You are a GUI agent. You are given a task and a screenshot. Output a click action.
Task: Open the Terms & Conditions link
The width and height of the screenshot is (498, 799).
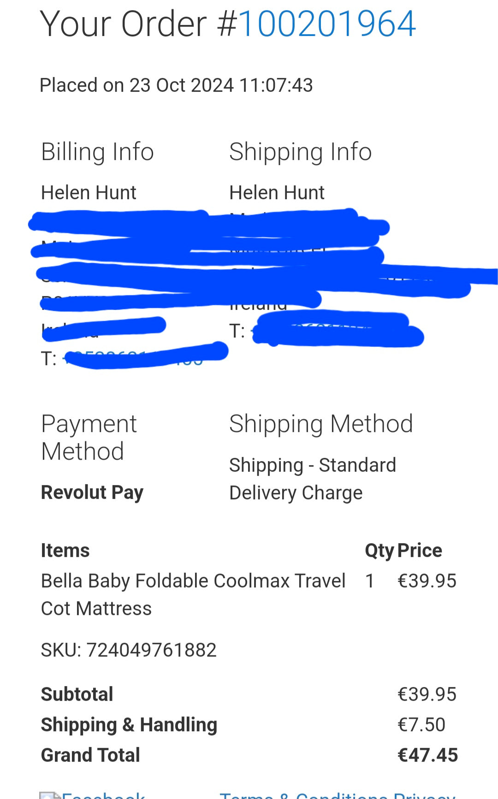pos(304,795)
